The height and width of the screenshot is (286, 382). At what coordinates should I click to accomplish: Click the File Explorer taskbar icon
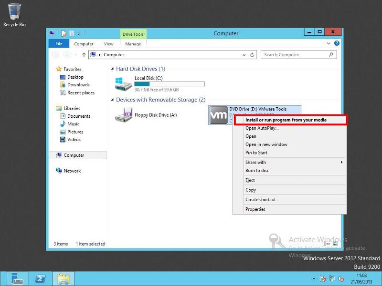pos(64,279)
